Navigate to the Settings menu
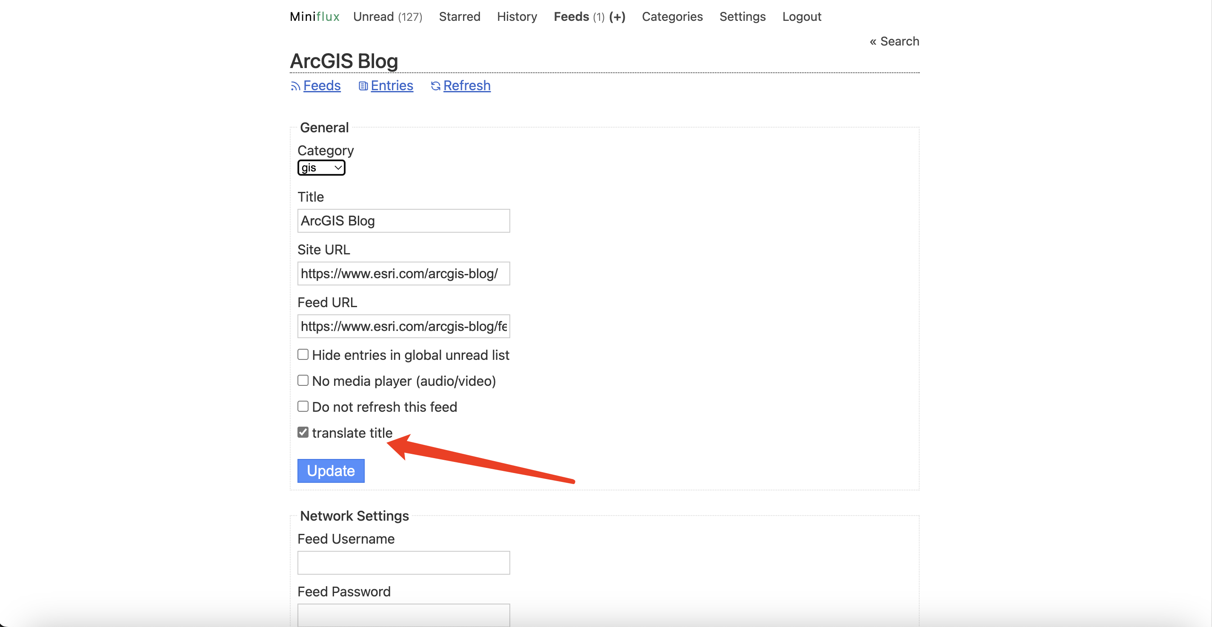This screenshot has height=627, width=1212. point(743,16)
